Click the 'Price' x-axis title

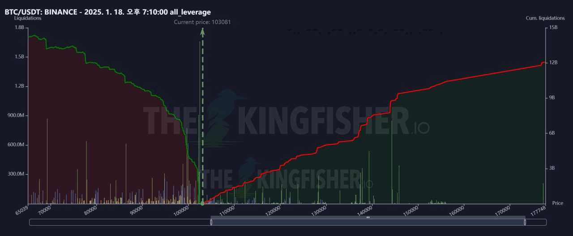pyautogui.click(x=557, y=203)
